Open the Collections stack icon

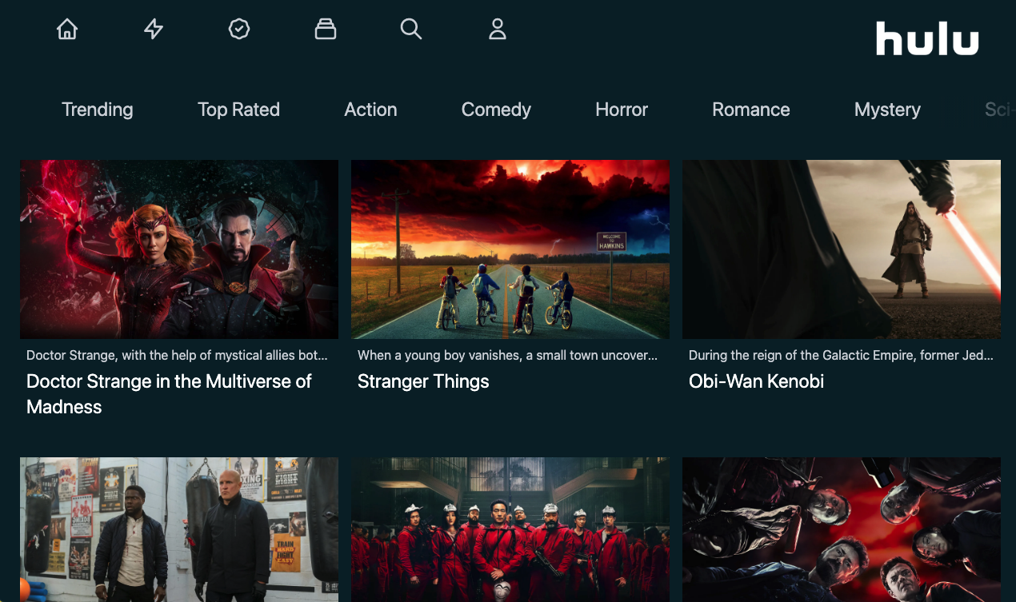(x=326, y=30)
